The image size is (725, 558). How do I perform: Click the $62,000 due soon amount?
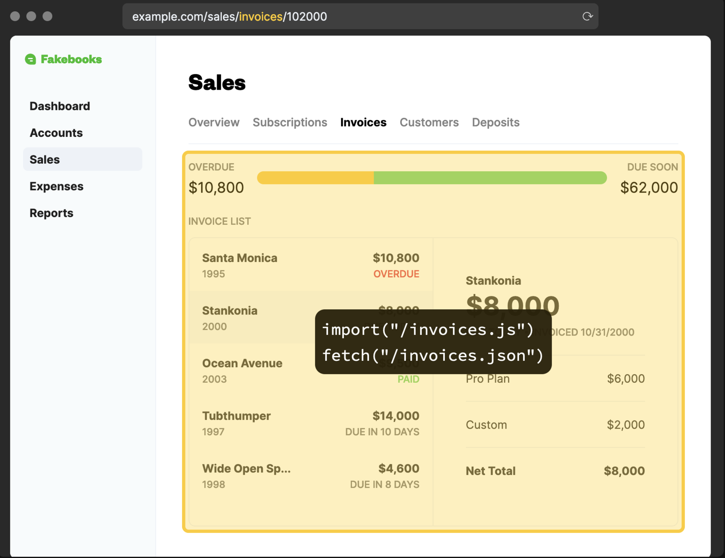[649, 187]
